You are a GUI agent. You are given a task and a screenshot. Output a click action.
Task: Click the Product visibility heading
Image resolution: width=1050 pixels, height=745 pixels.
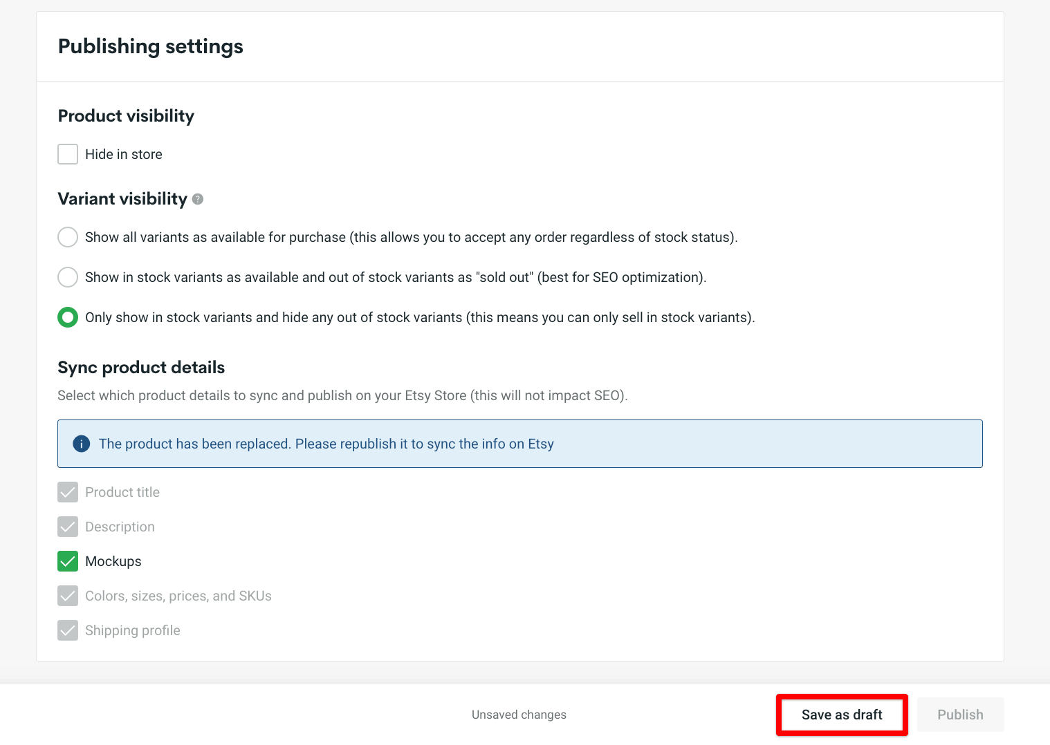(x=126, y=115)
